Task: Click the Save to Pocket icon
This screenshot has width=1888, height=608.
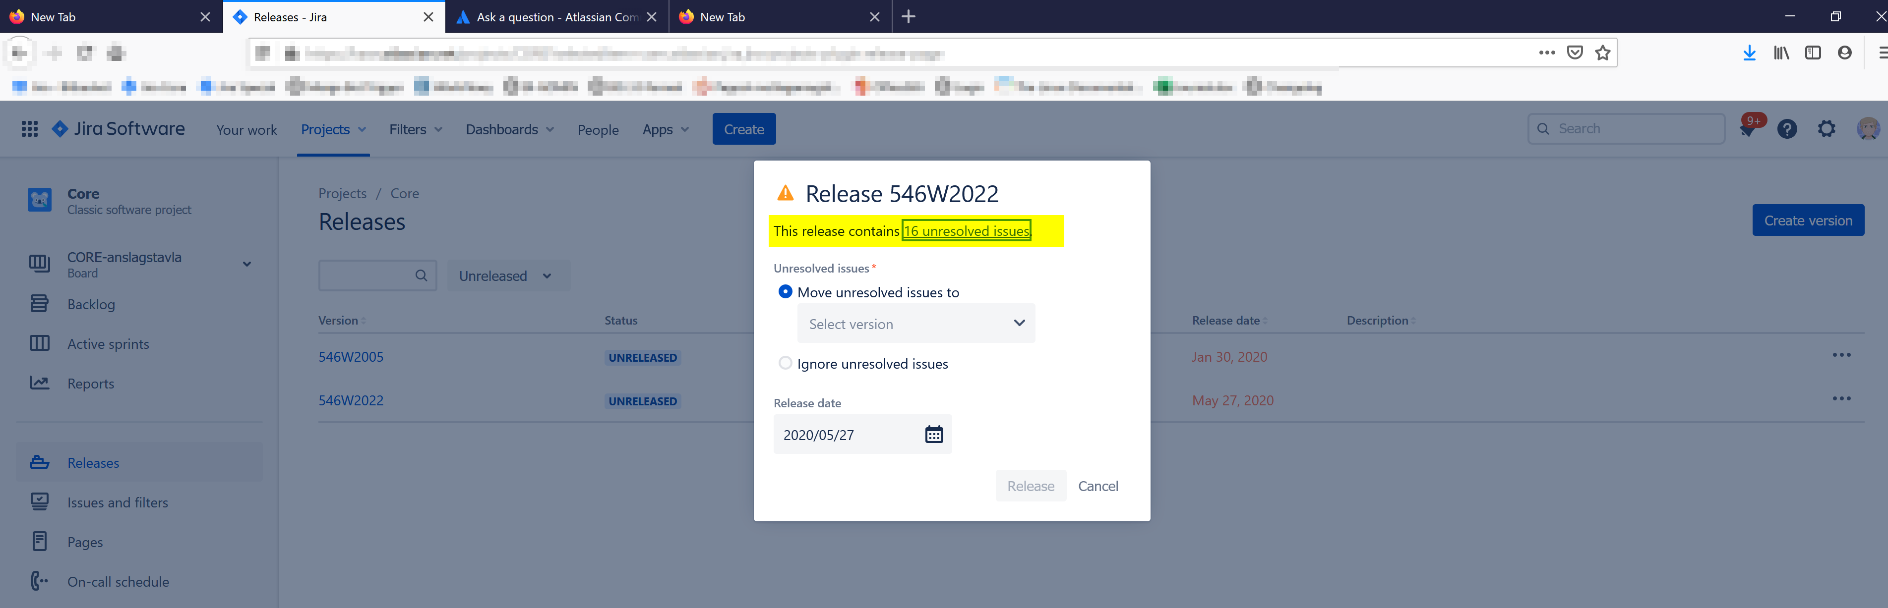Action: tap(1574, 53)
